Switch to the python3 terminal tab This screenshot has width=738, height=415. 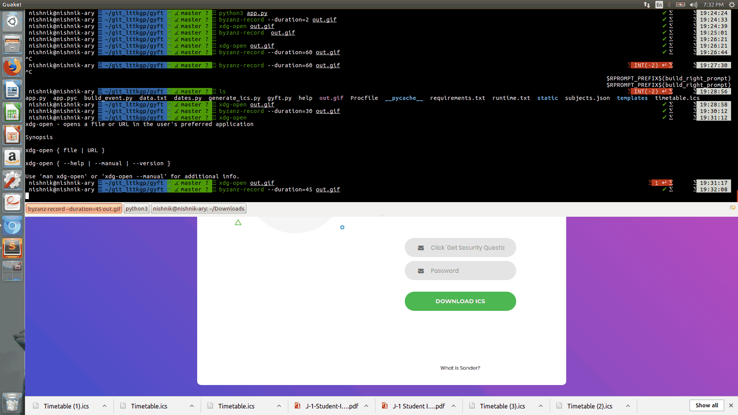point(136,209)
